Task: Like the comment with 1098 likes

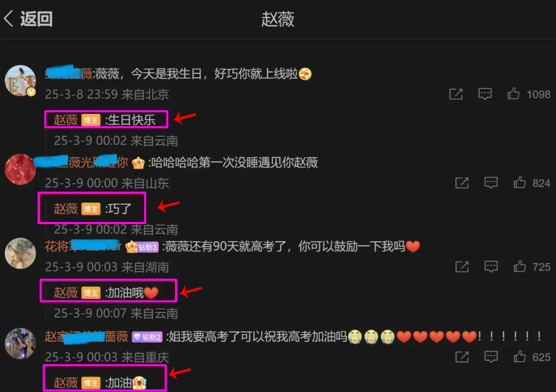Action: coord(513,94)
